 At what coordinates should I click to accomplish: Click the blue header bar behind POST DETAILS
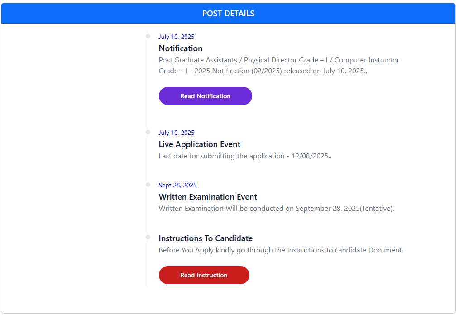click(x=228, y=14)
